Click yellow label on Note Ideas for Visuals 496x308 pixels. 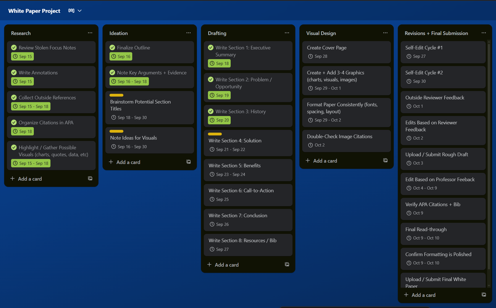tap(116, 131)
